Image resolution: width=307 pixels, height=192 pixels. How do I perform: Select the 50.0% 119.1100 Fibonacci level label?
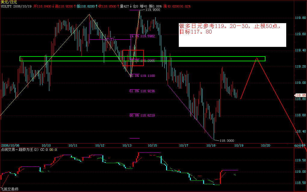pyautogui.click(x=142, y=76)
